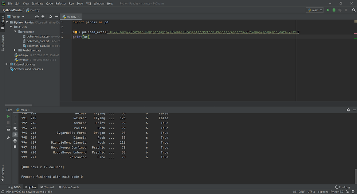Open the Tools menu
Viewport: 357px width, 194px height.
point(80,3)
